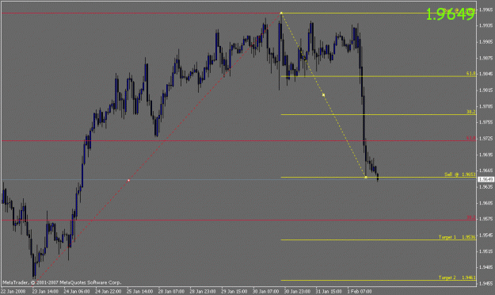Click the 1.9695 price axis label

click(485, 155)
